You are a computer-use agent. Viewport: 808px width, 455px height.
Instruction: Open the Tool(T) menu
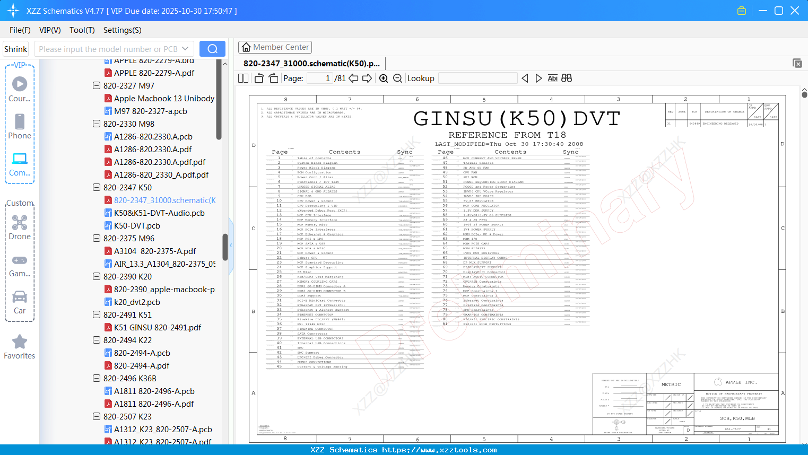pyautogui.click(x=82, y=30)
